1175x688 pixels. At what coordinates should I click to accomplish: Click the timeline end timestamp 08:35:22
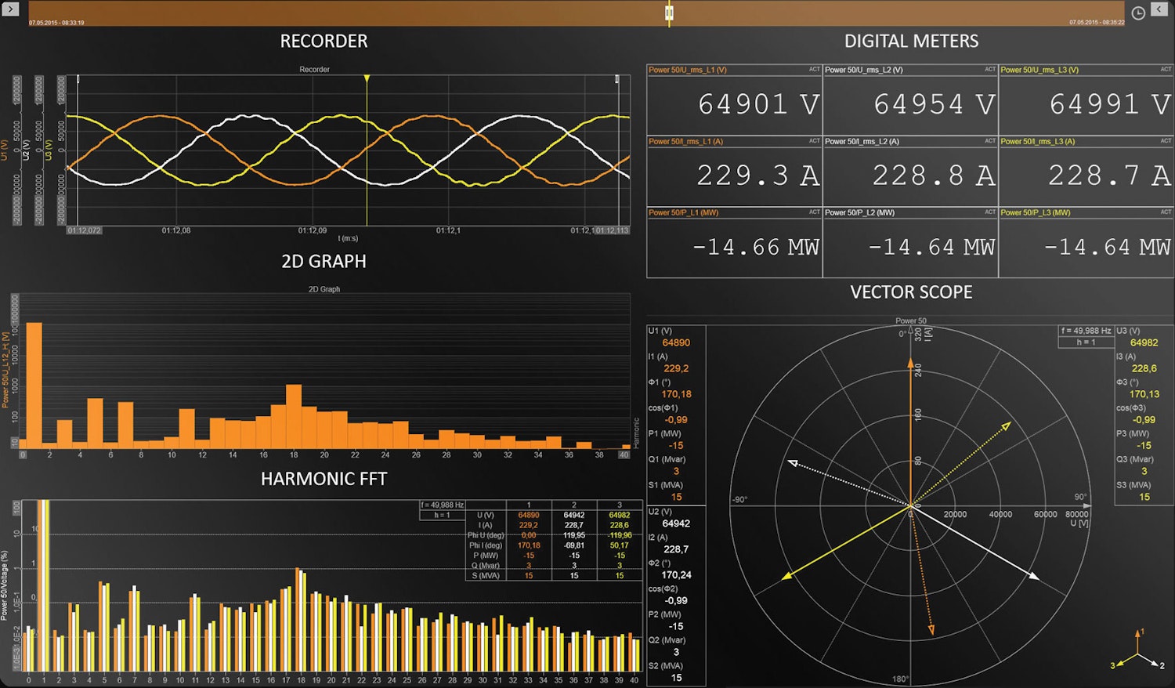[1097, 23]
